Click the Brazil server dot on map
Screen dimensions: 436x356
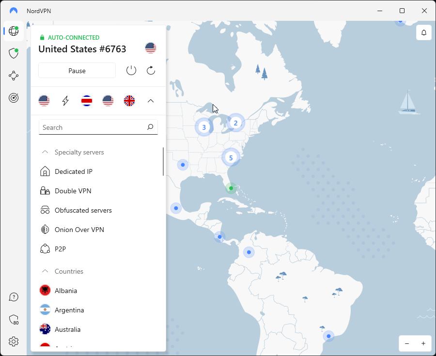328,336
